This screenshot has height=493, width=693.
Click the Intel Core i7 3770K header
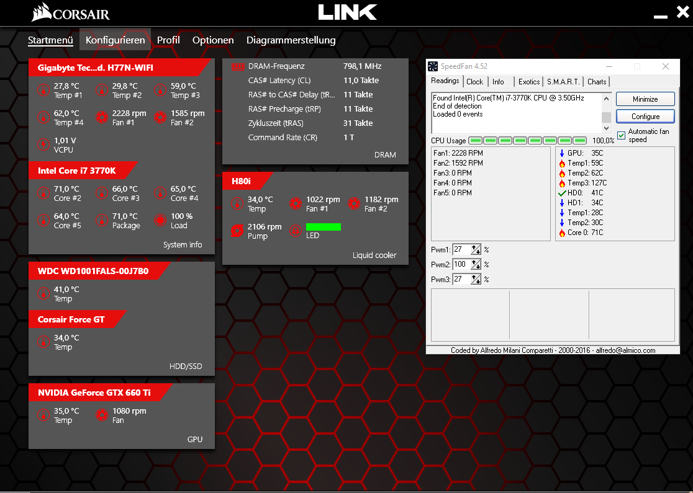click(83, 171)
